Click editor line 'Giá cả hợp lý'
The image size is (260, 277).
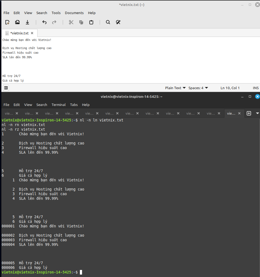coord(13,80)
